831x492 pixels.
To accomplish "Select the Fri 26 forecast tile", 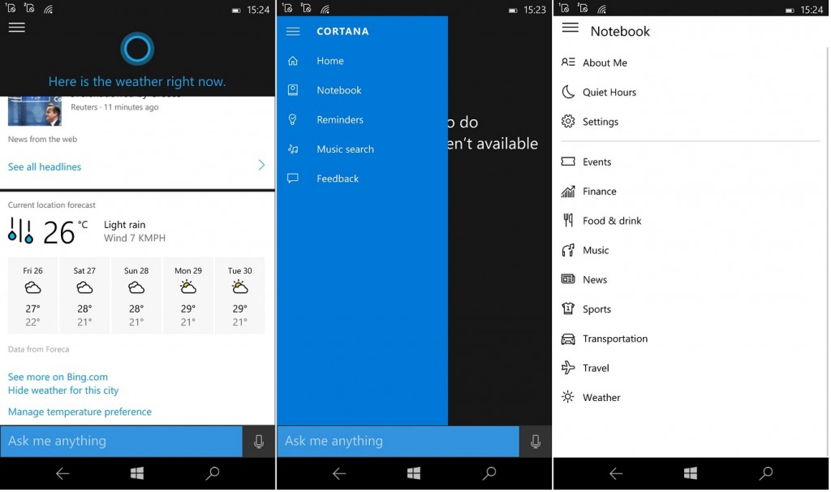I will tap(32, 296).
